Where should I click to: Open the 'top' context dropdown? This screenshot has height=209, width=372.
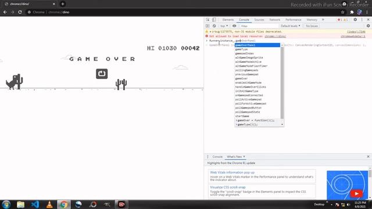coord(224,26)
